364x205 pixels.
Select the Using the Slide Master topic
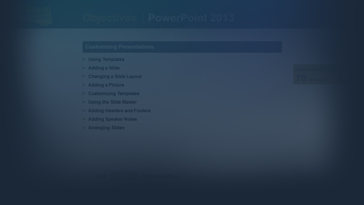pyautogui.click(x=112, y=102)
